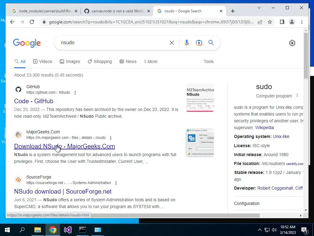The image size is (314, 236).
Task: Bookmark this page with the star icon
Action: pos(270,22)
